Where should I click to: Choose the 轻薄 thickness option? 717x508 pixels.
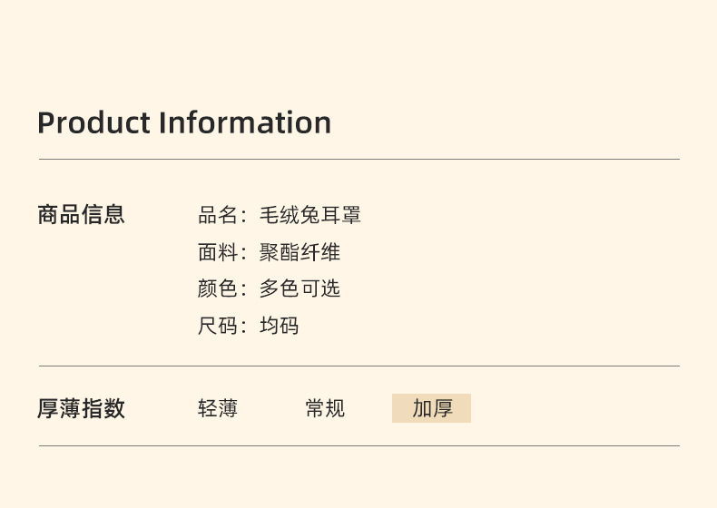tap(218, 408)
